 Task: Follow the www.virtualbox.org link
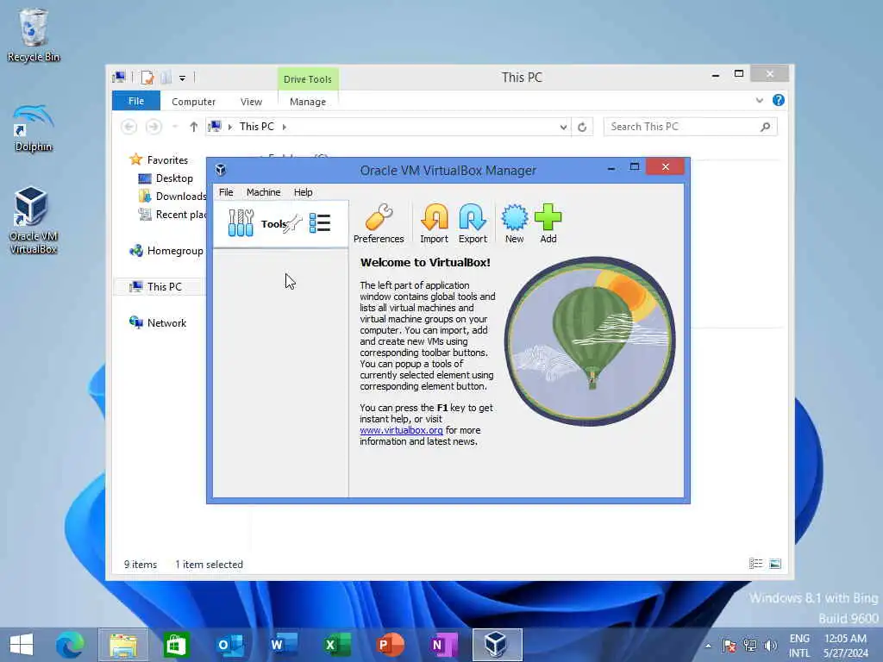click(x=401, y=430)
